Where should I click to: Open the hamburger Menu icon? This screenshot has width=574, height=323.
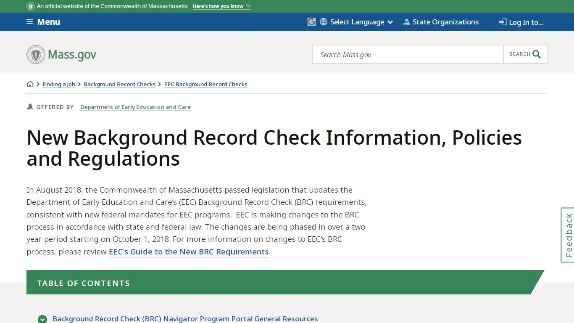click(x=29, y=22)
